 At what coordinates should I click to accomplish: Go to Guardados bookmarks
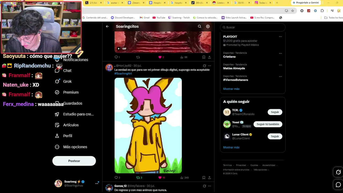pos(68,103)
